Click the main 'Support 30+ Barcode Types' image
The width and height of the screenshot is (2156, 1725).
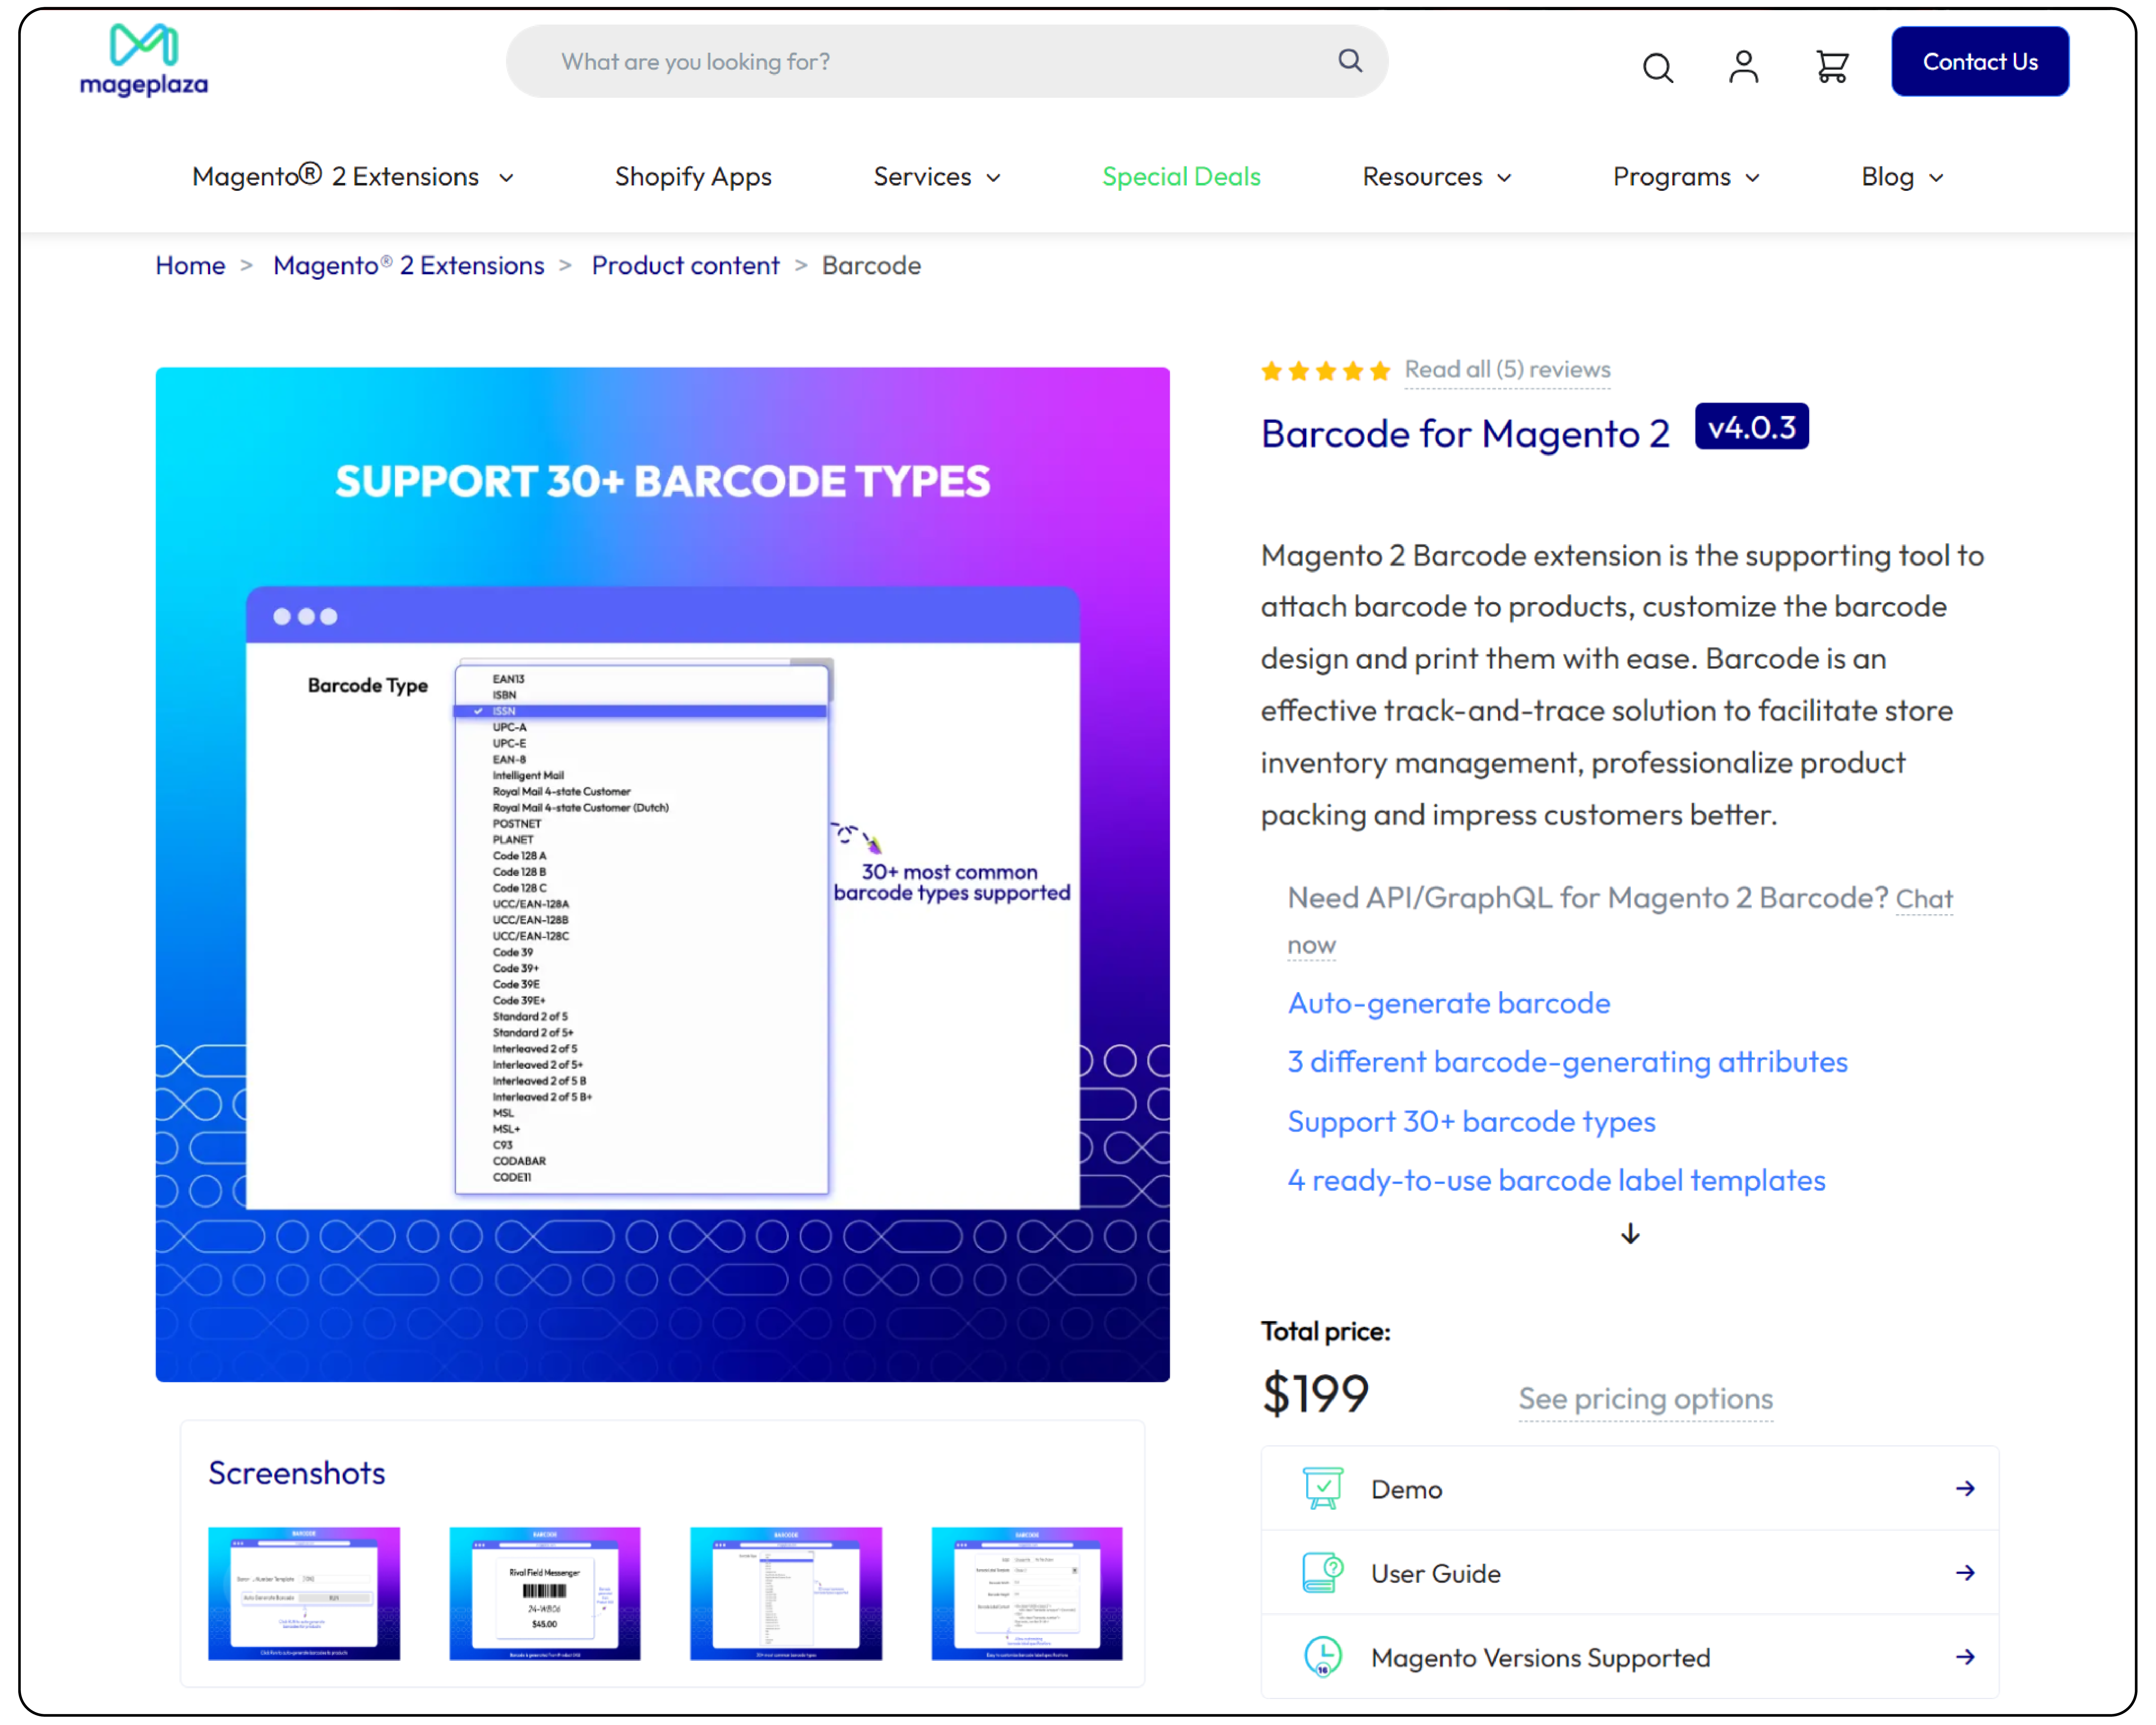coord(662,875)
